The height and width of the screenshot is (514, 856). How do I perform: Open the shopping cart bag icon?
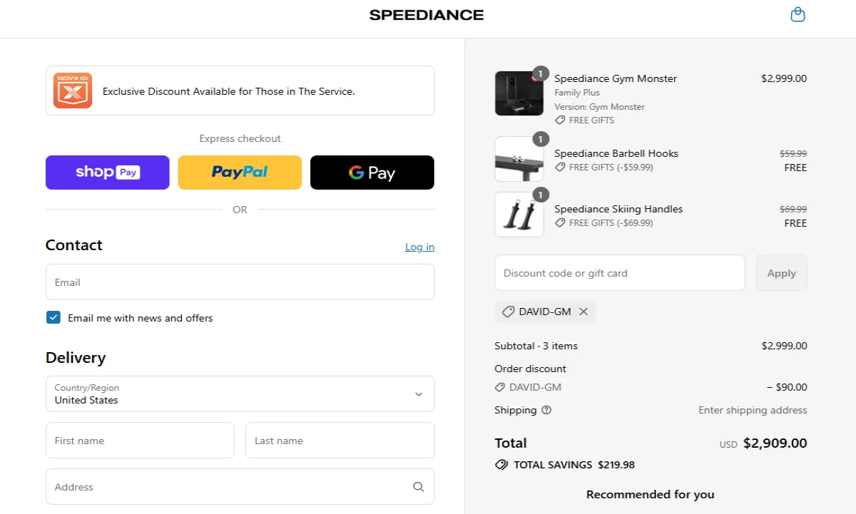798,15
